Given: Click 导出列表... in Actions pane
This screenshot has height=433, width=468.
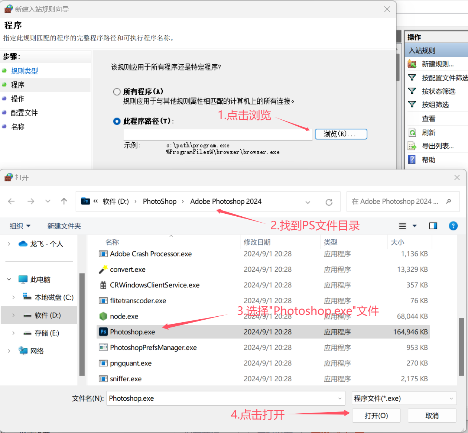Looking at the screenshot, I should 438,146.
